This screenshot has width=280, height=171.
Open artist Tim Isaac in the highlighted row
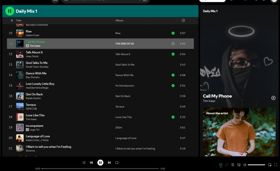pos(35,46)
